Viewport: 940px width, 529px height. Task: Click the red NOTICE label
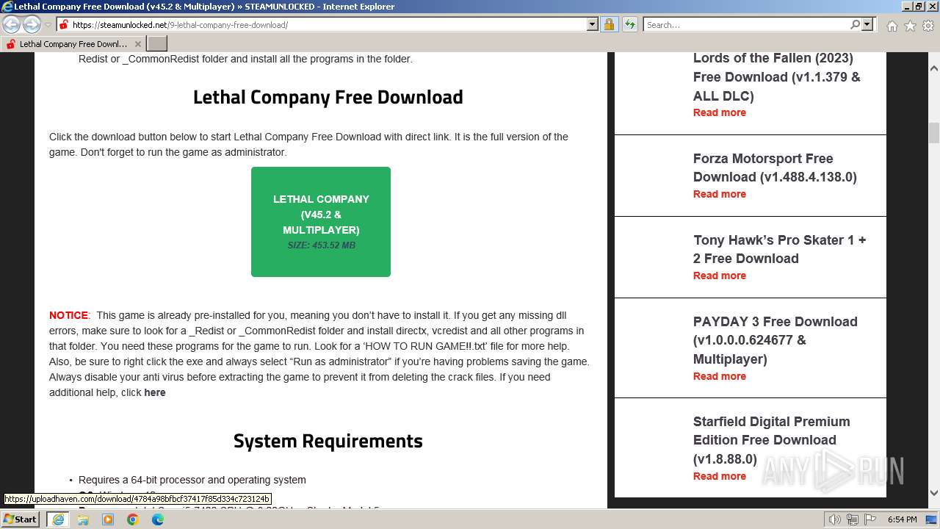point(68,315)
